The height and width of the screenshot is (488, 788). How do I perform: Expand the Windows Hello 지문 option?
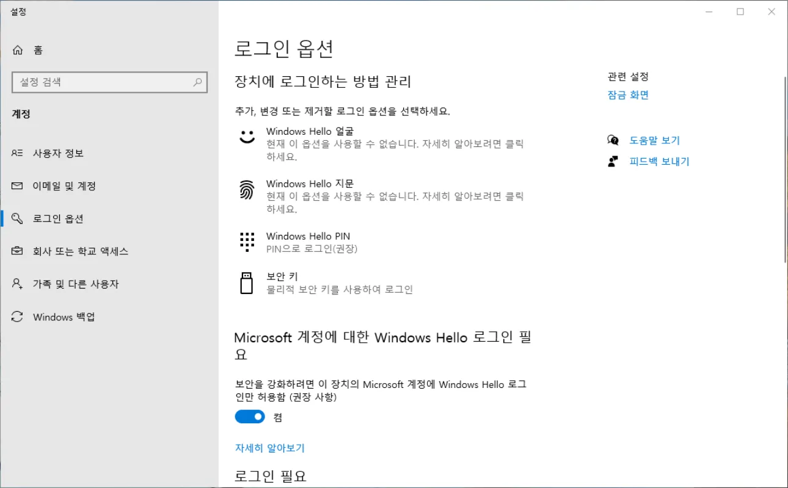pos(383,196)
